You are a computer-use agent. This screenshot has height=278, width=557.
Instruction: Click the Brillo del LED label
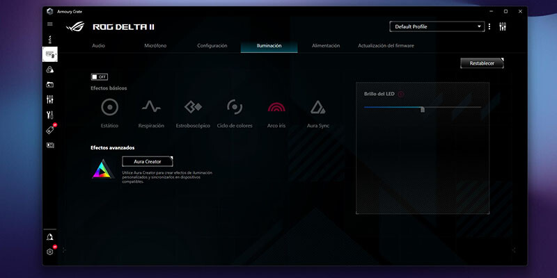pyautogui.click(x=379, y=94)
